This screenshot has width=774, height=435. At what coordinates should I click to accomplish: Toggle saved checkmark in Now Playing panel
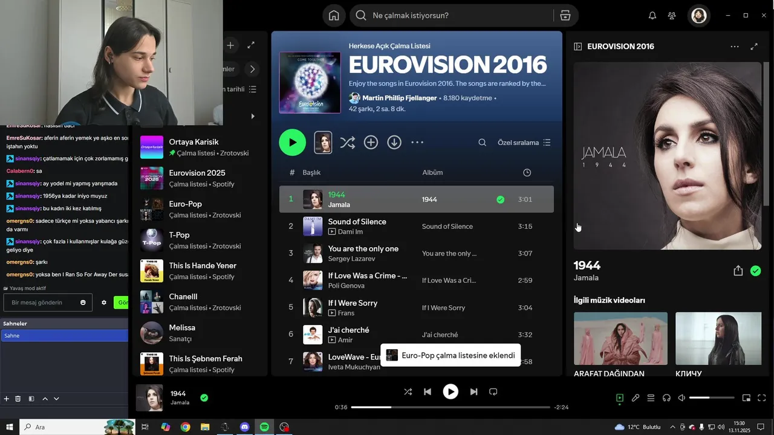[755, 271]
